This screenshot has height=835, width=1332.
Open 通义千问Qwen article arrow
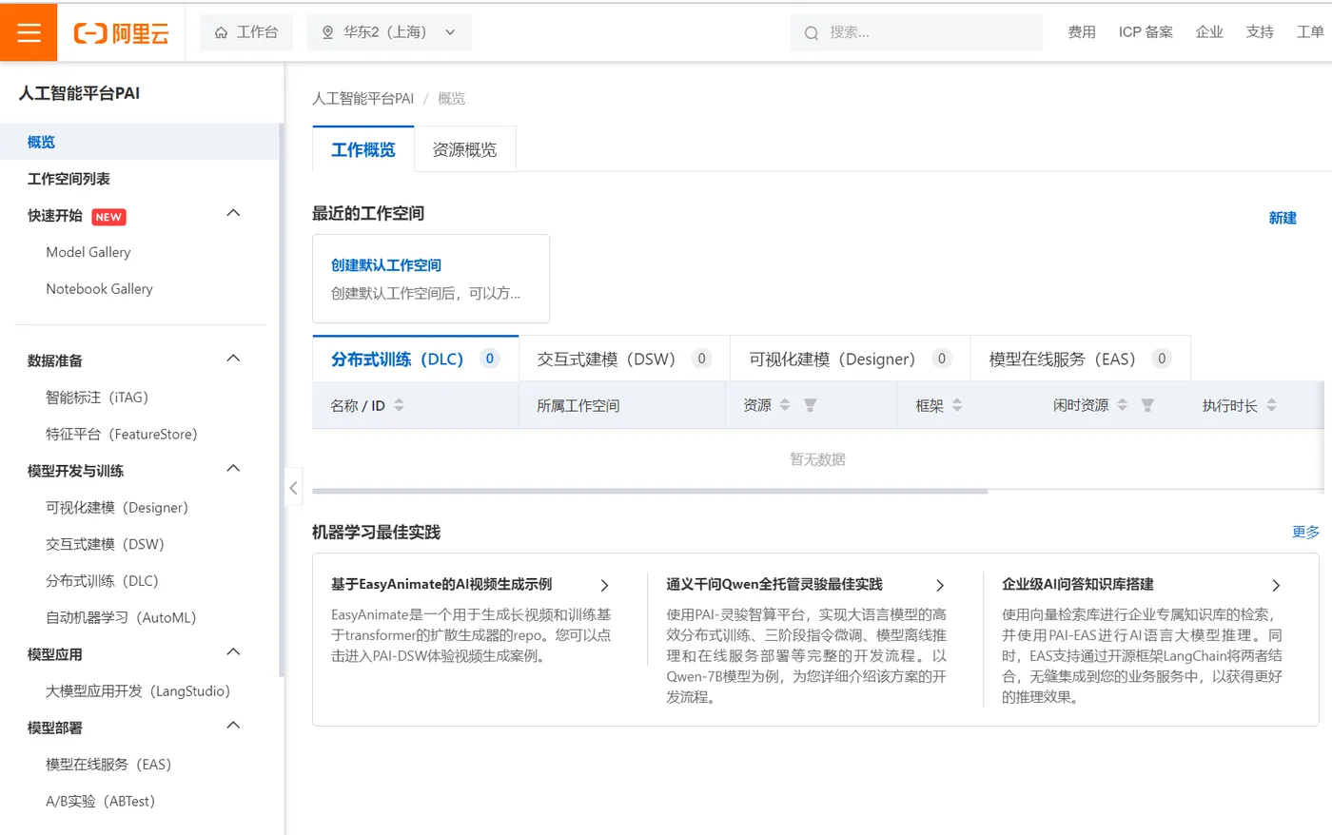point(940,586)
